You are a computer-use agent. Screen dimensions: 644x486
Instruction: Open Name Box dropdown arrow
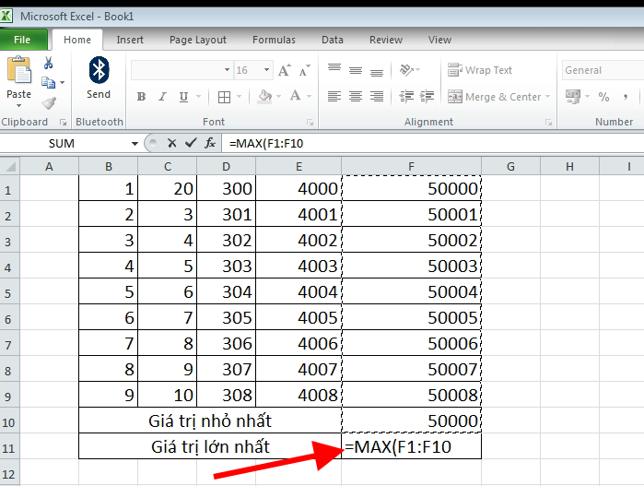click(135, 144)
